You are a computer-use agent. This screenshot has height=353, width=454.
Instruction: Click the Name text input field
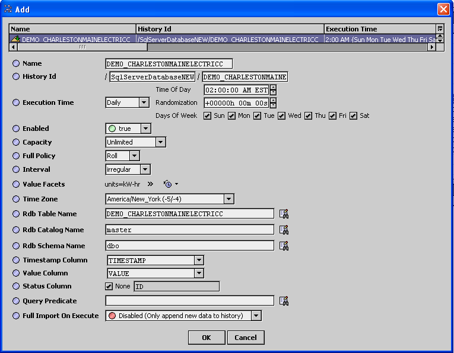169,64
